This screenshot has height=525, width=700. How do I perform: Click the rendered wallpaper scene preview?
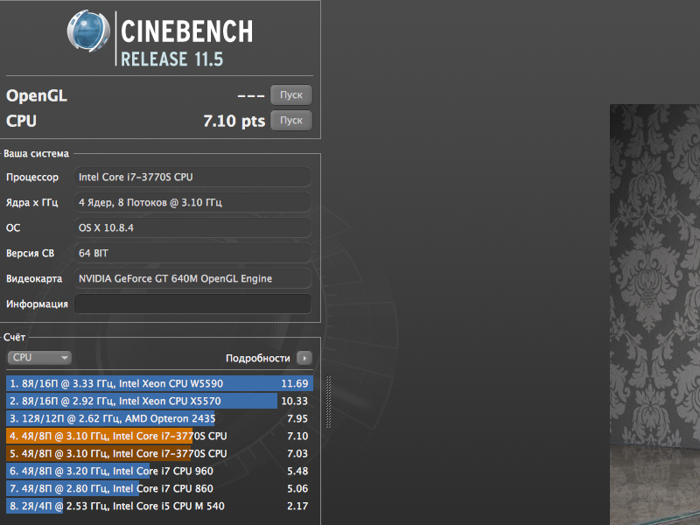pyautogui.click(x=654, y=314)
